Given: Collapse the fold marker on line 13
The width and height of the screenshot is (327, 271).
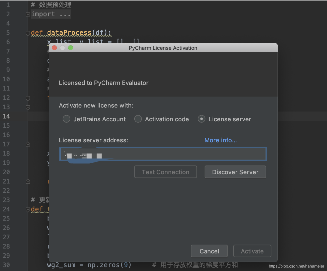Looking at the screenshot, I should coord(28,107).
